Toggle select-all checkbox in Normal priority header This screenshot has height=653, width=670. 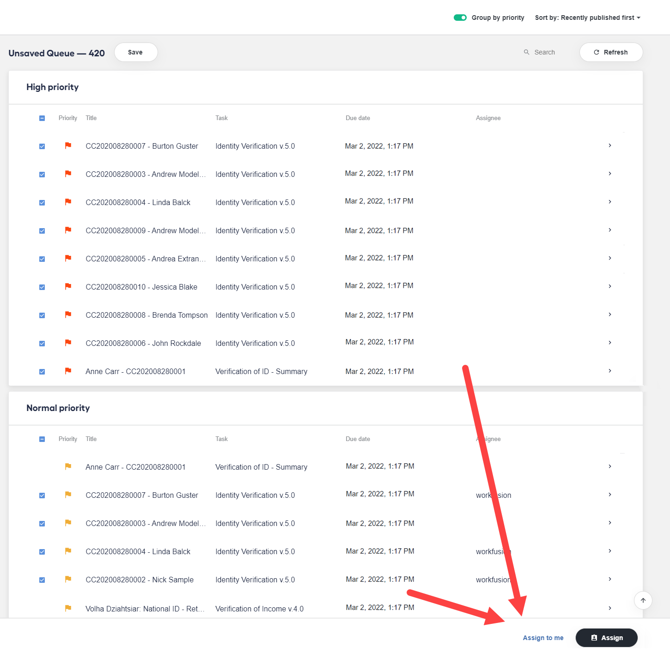42,439
